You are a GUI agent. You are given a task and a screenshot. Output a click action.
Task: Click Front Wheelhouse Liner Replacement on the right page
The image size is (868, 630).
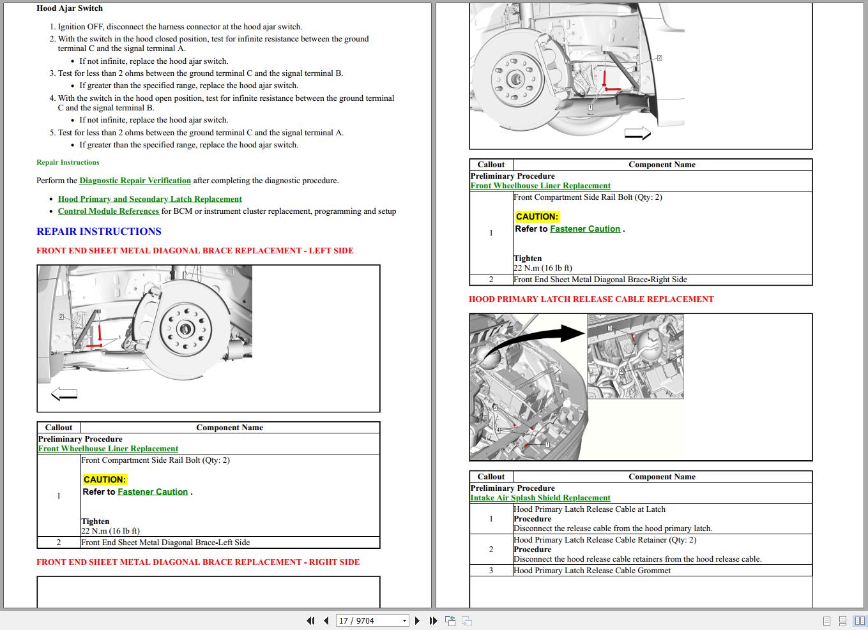(540, 185)
